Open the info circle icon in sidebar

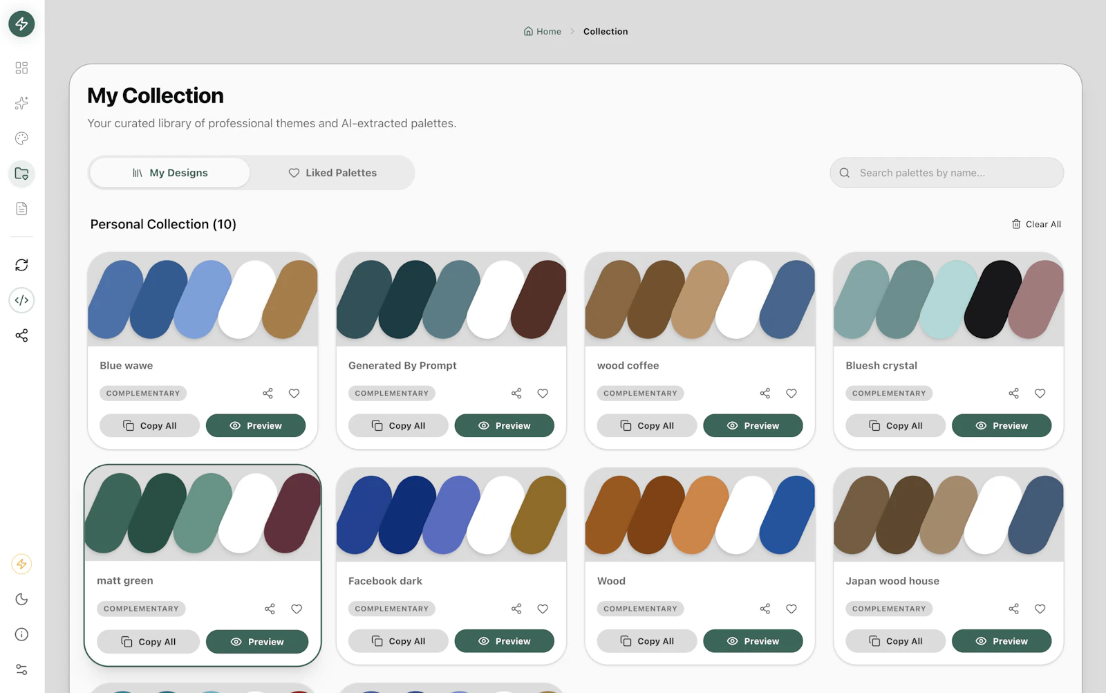pyautogui.click(x=21, y=634)
